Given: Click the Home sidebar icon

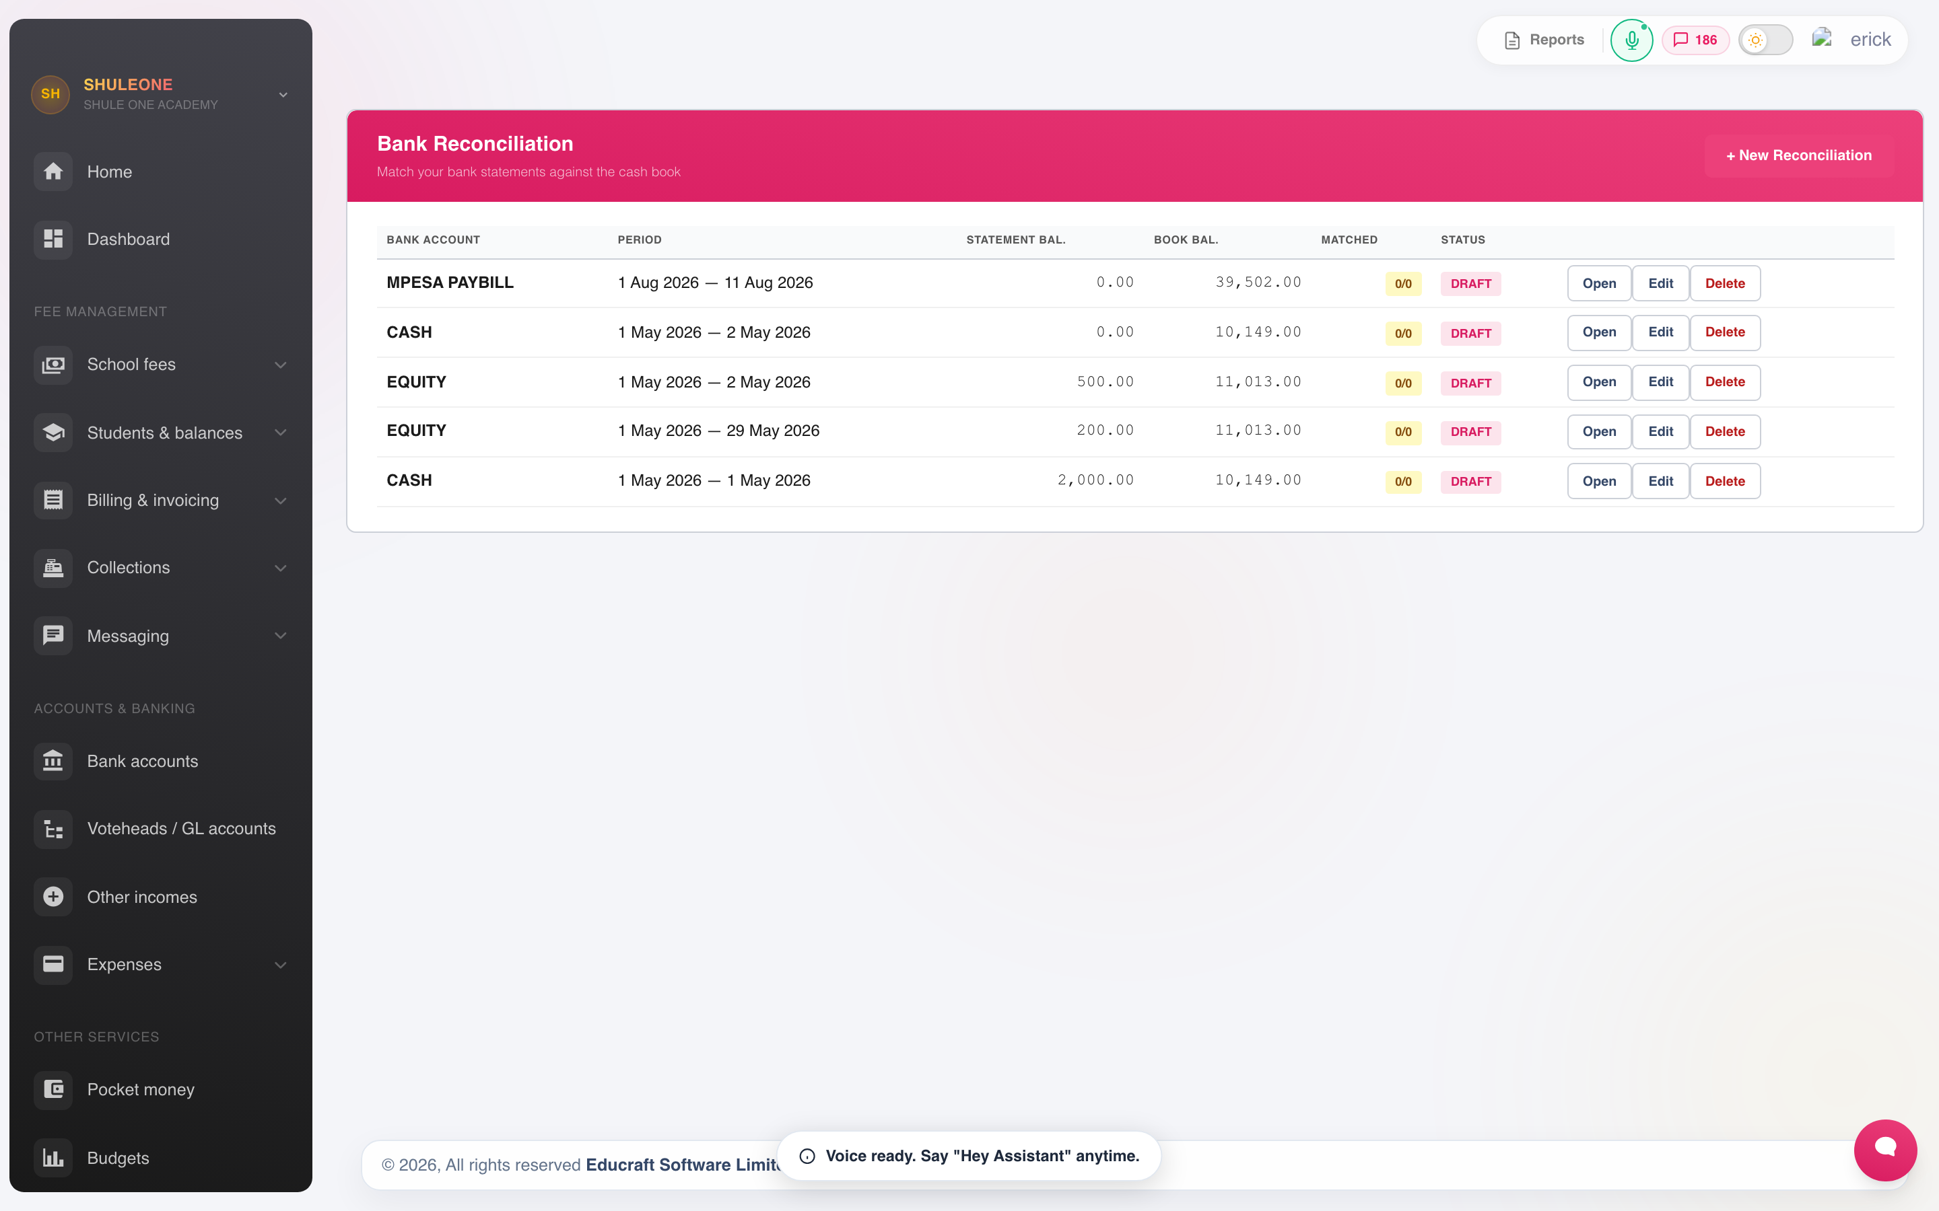Looking at the screenshot, I should point(53,172).
